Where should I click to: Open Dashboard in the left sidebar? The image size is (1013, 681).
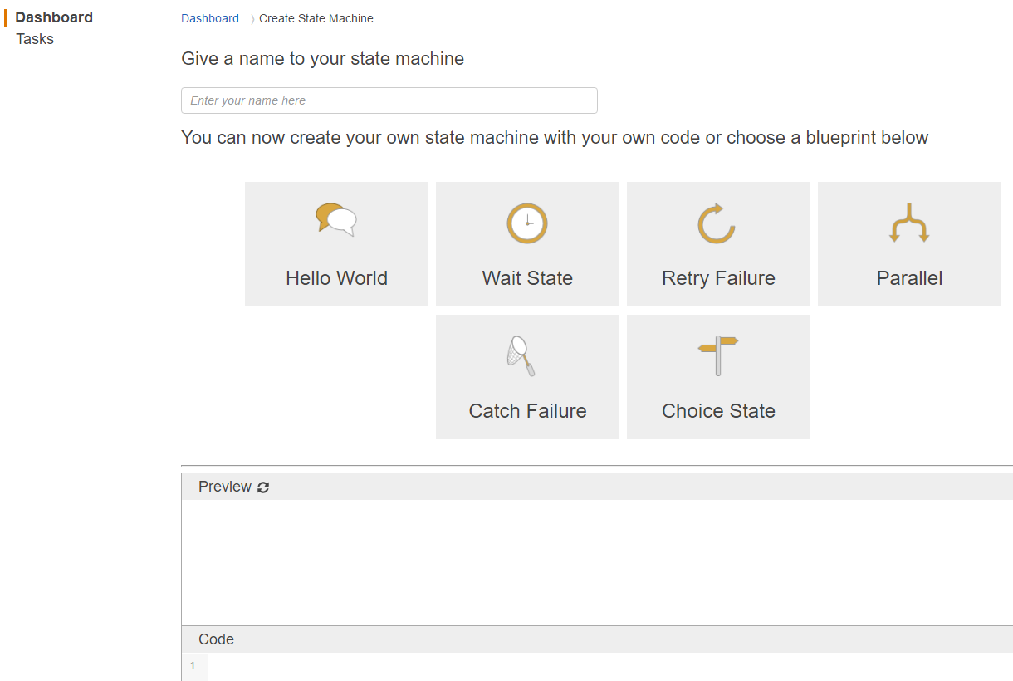pos(54,17)
